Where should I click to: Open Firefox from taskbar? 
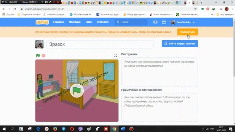[x=55, y=129]
